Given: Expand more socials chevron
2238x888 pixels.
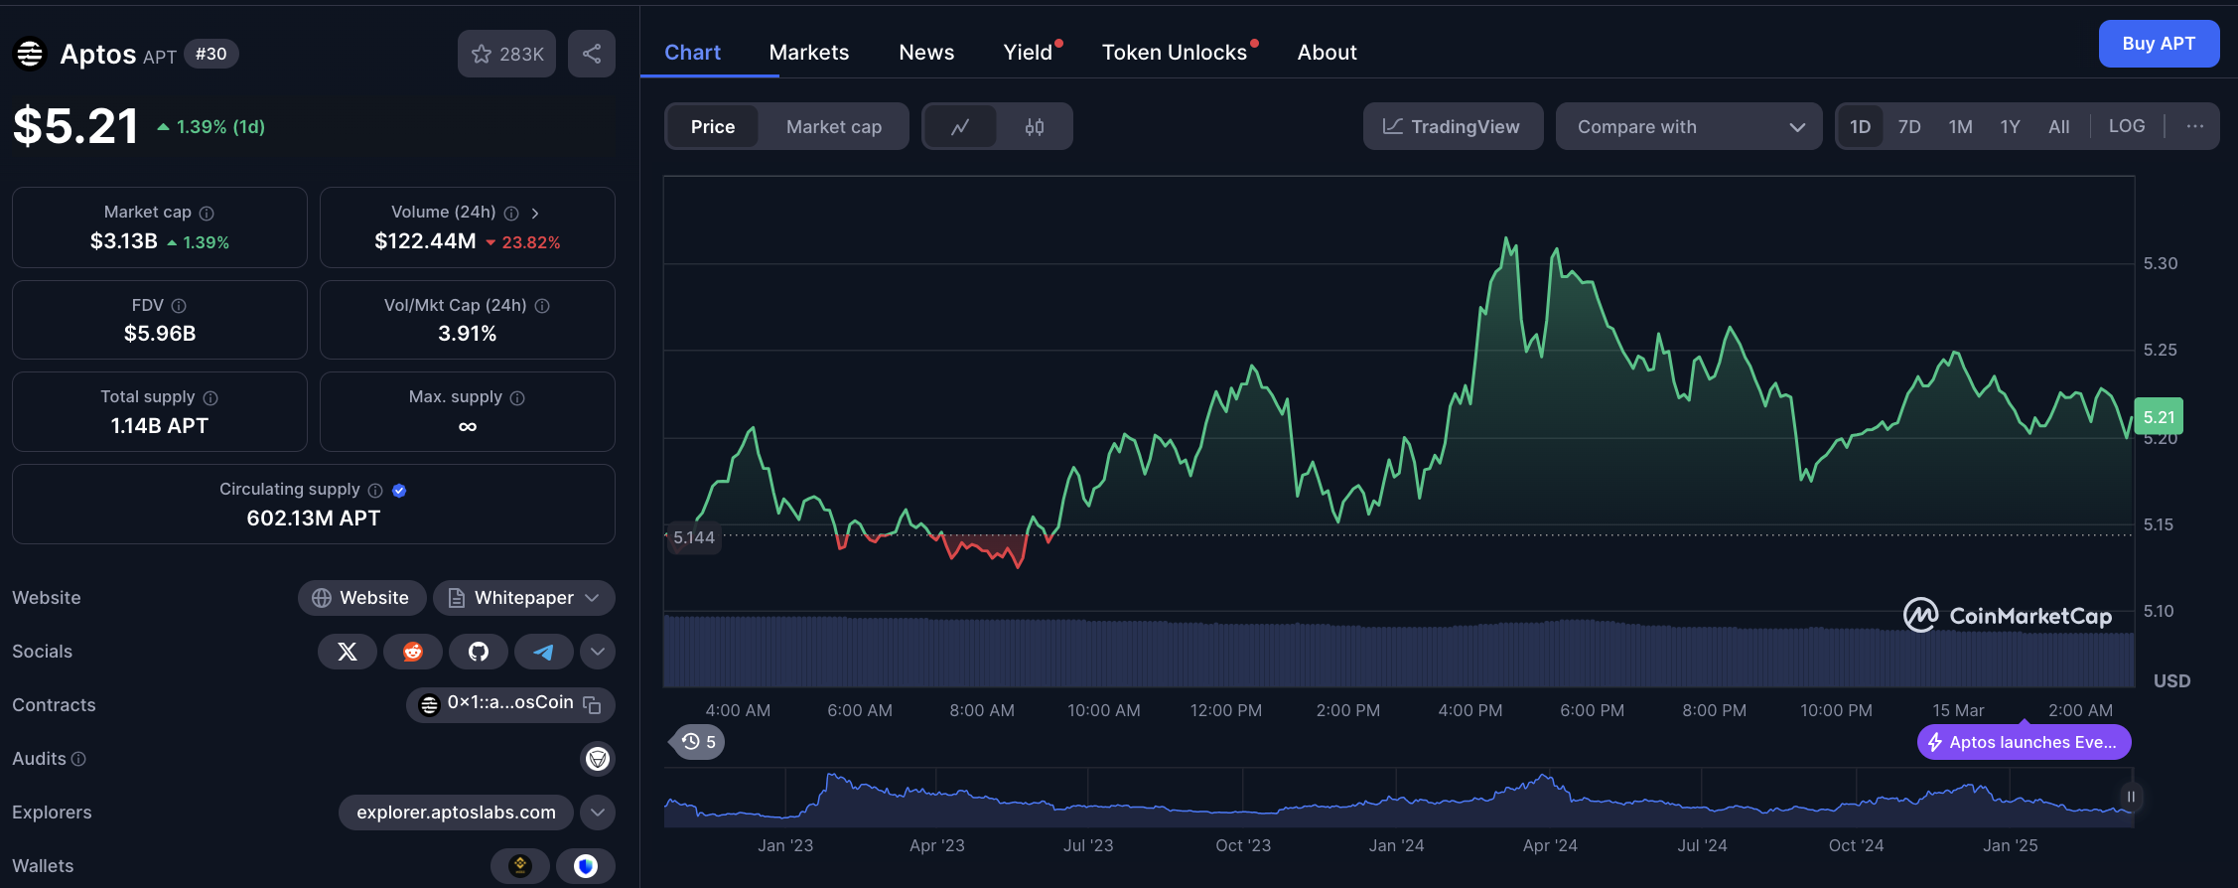Looking at the screenshot, I should pyautogui.click(x=598, y=652).
